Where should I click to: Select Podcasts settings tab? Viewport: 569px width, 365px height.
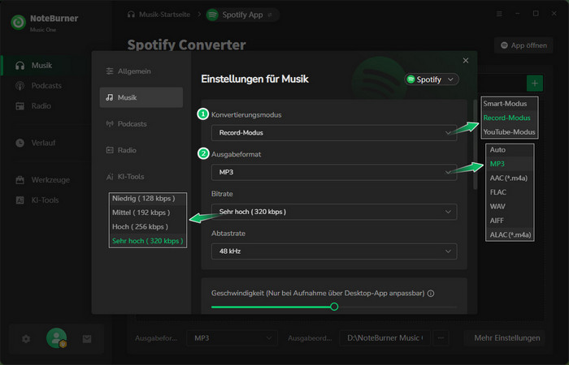click(x=141, y=124)
